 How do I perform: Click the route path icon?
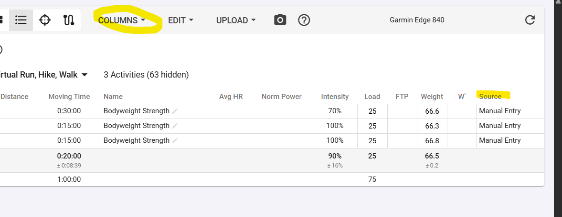pyautogui.click(x=68, y=20)
